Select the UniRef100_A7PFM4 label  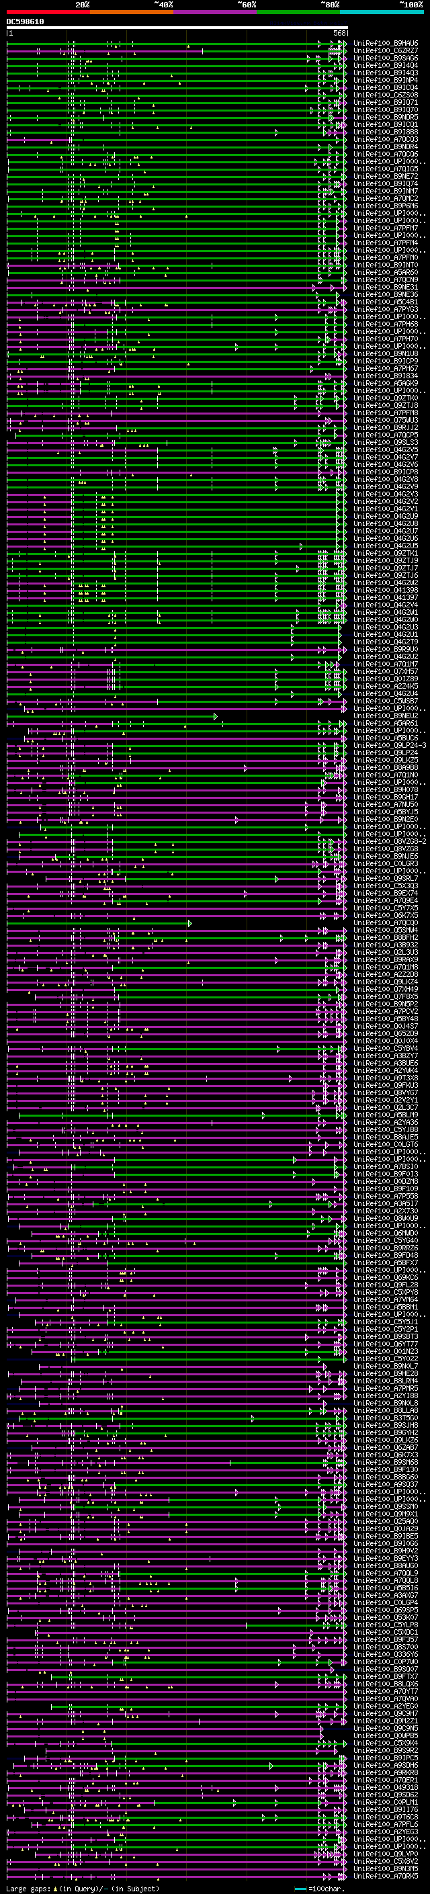(386, 243)
